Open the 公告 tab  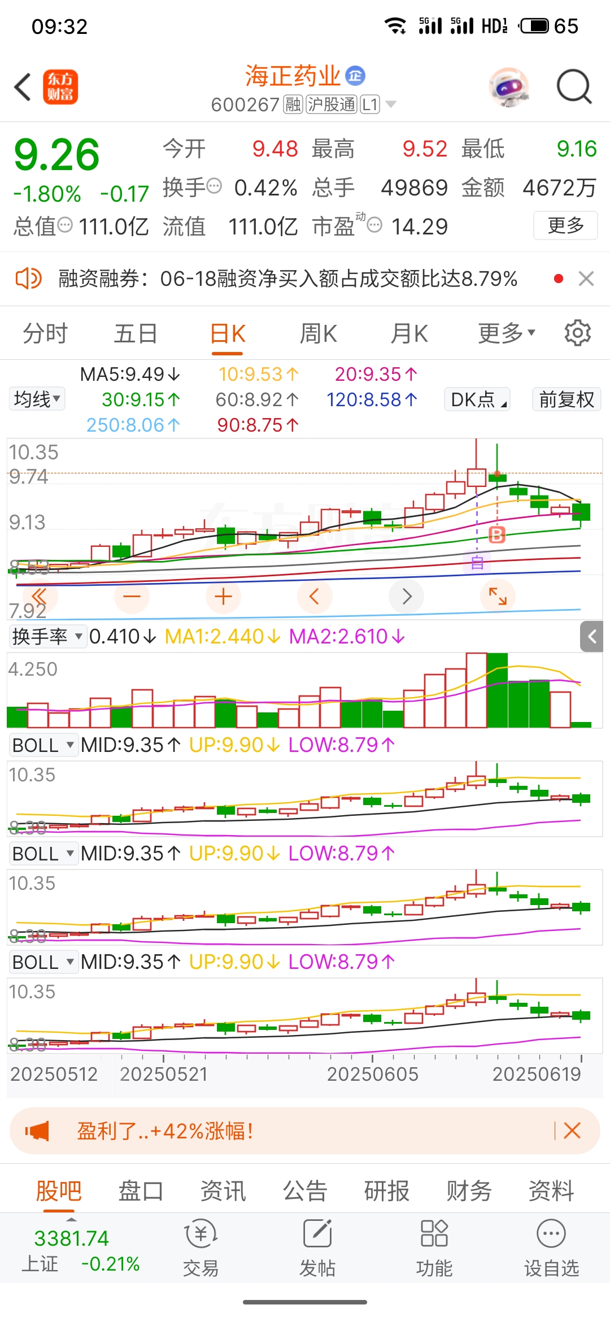click(305, 1190)
